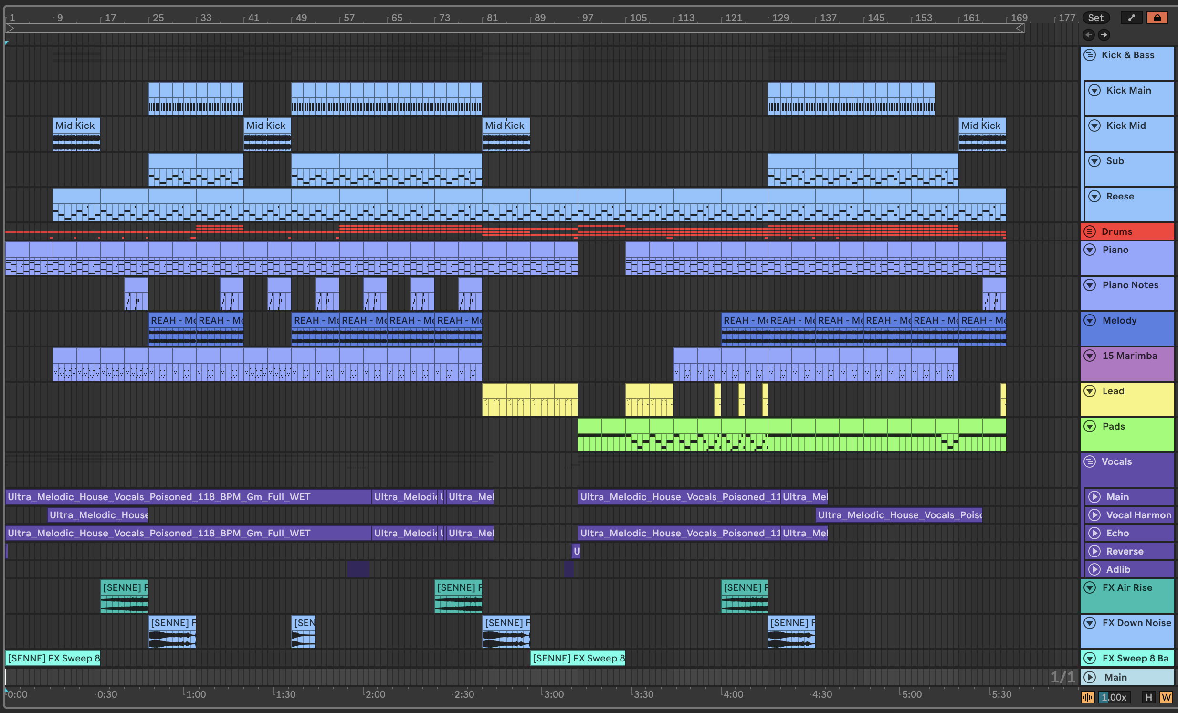Toggle the H optimize height button
Image resolution: width=1178 pixels, height=713 pixels.
[x=1149, y=697]
